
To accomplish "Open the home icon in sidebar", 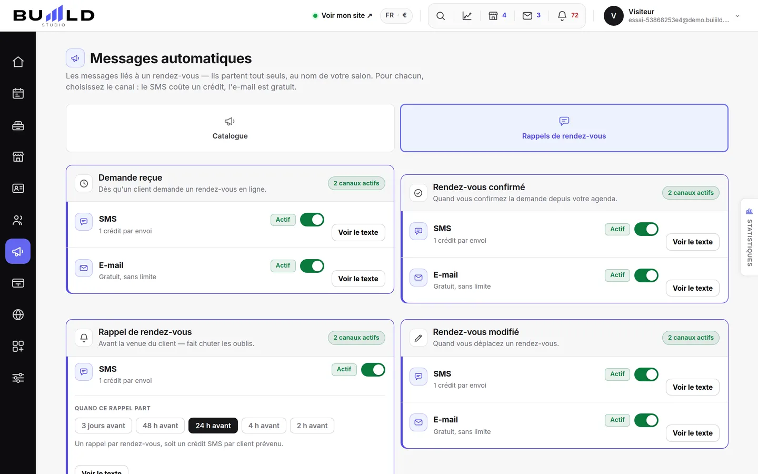I will pyautogui.click(x=18, y=62).
